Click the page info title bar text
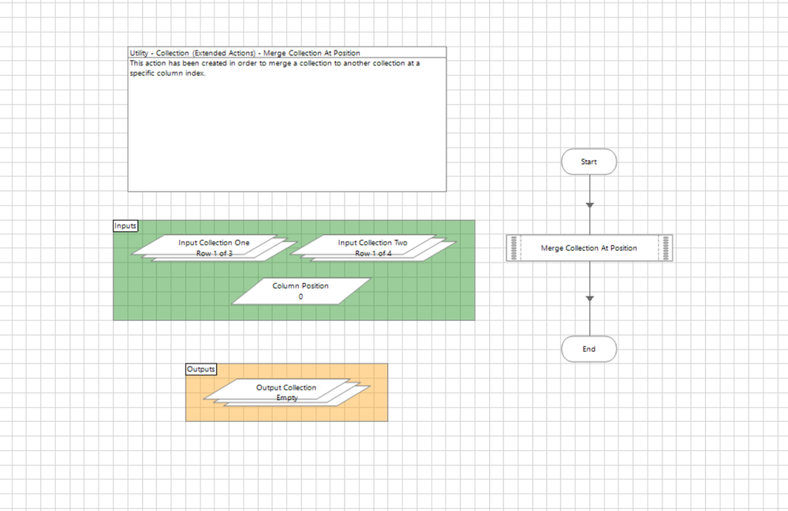The height and width of the screenshot is (511, 788). point(245,53)
